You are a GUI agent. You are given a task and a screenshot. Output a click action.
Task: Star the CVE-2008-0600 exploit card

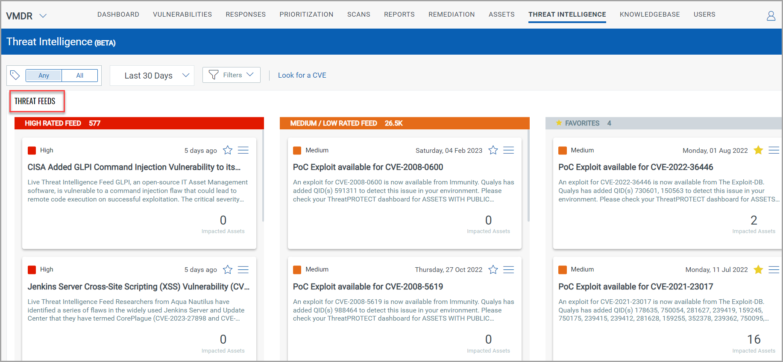click(x=493, y=150)
